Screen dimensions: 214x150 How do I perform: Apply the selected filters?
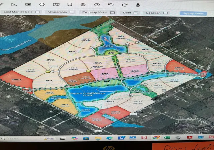tap(193, 13)
